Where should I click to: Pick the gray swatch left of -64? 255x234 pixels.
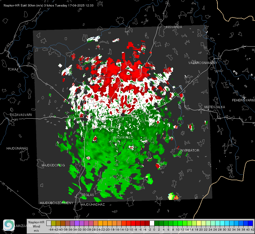[49, 223]
